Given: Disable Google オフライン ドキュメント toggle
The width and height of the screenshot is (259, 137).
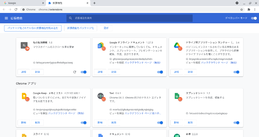Looking at the screenshot, I should point(160,72).
